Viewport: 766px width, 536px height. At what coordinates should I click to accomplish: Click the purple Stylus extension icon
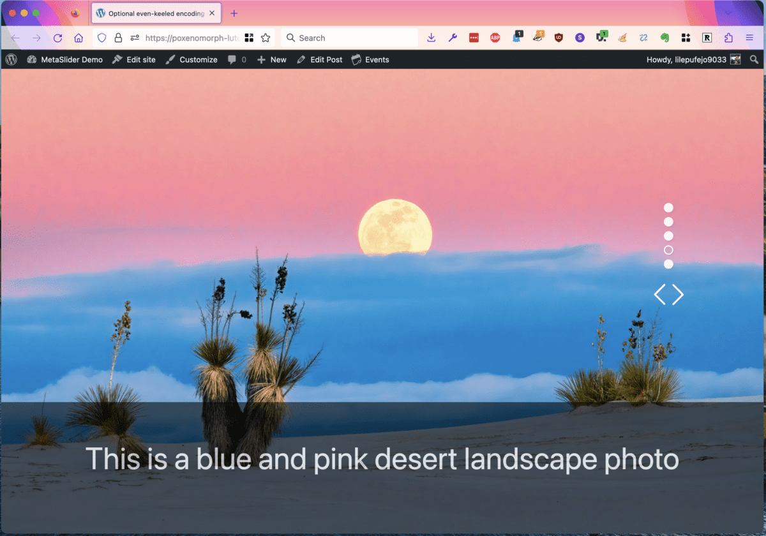(x=580, y=38)
